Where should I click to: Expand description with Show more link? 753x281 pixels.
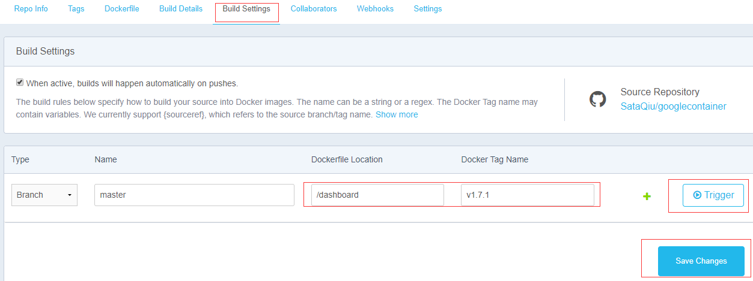click(x=397, y=114)
